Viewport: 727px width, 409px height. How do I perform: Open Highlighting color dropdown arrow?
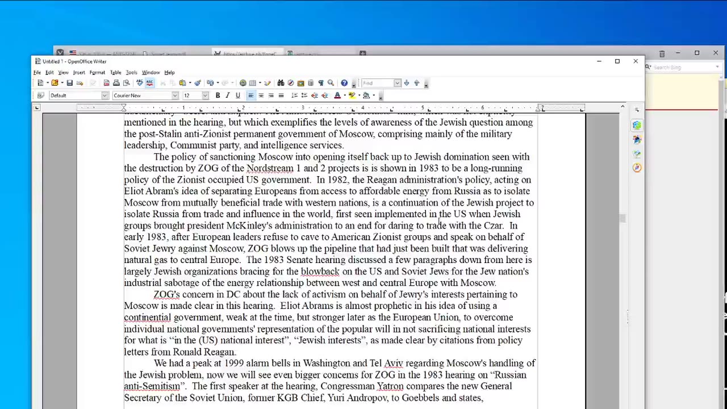359,95
